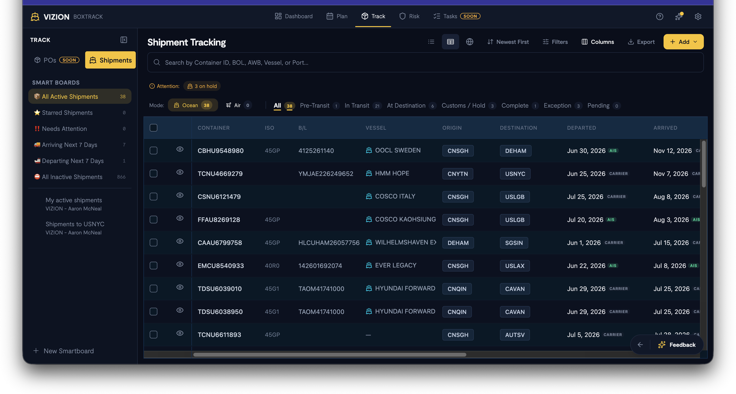Click the Plan calendar icon
The height and width of the screenshot is (394, 736).
pyautogui.click(x=330, y=16)
